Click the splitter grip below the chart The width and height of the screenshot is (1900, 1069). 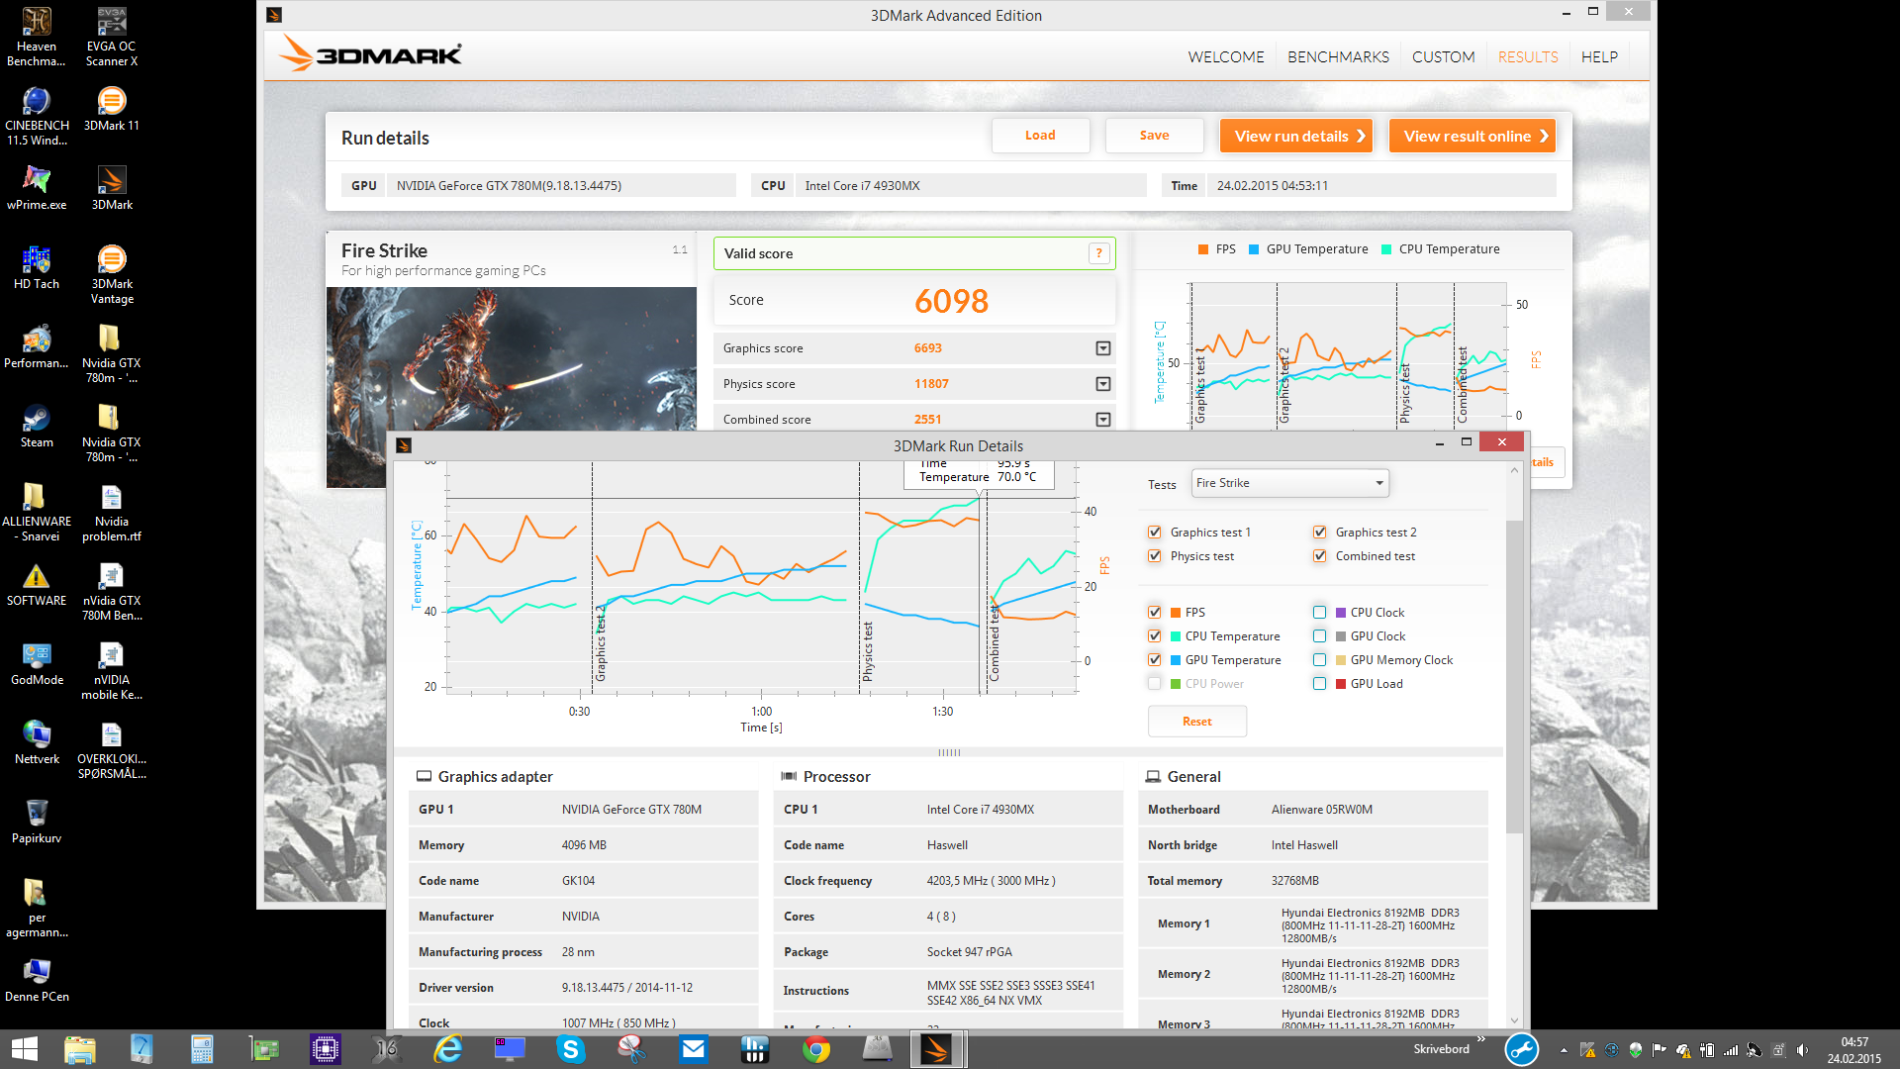(x=949, y=752)
